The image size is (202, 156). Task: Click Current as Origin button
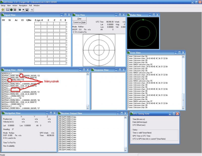coord(79,22)
